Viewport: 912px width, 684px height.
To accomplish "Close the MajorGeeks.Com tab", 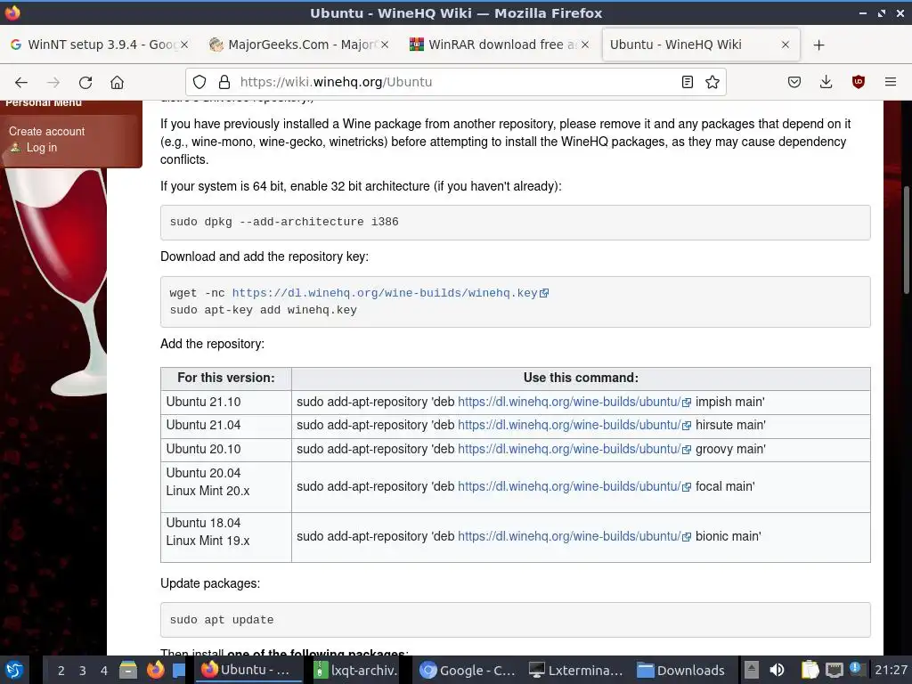I will tap(385, 45).
